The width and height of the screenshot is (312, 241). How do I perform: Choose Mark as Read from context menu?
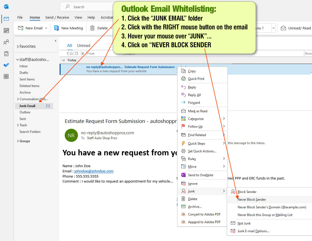click(x=197, y=111)
